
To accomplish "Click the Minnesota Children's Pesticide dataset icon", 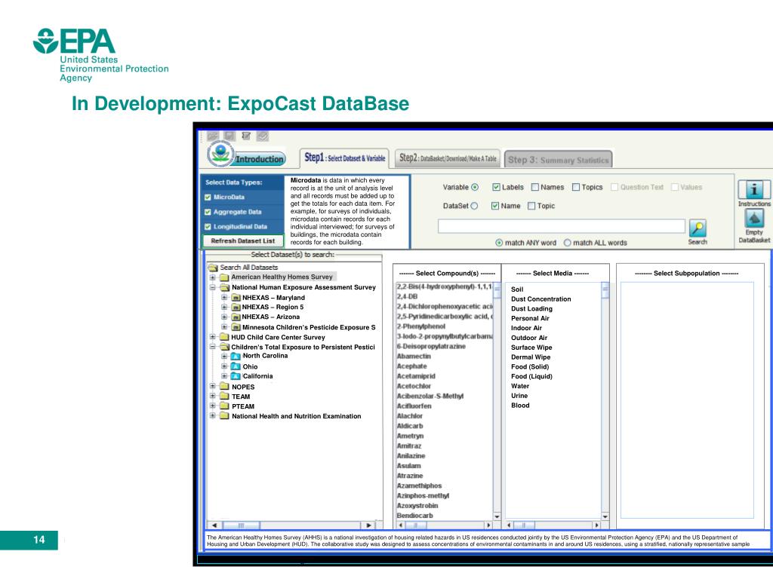I will (236, 327).
